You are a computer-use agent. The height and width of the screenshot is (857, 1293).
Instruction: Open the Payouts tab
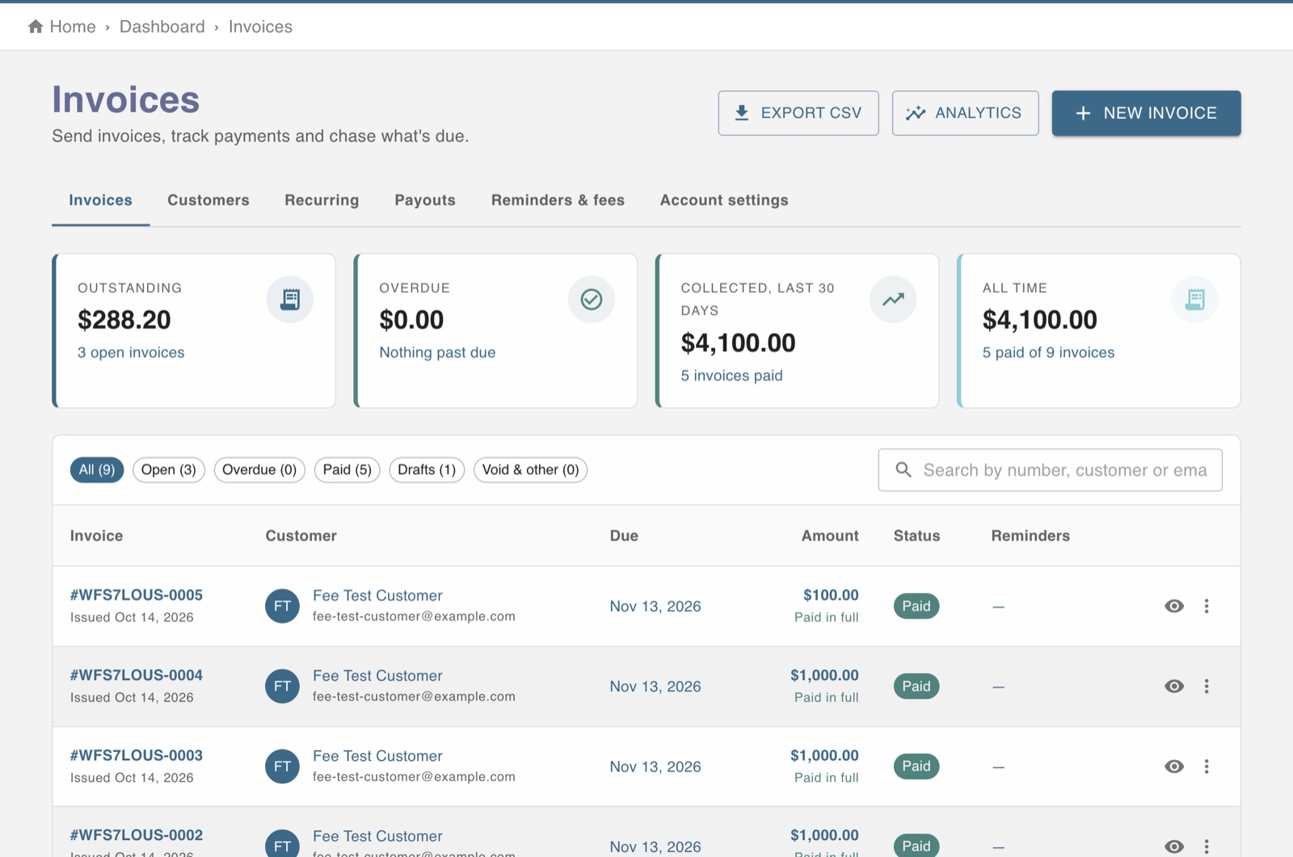425,200
